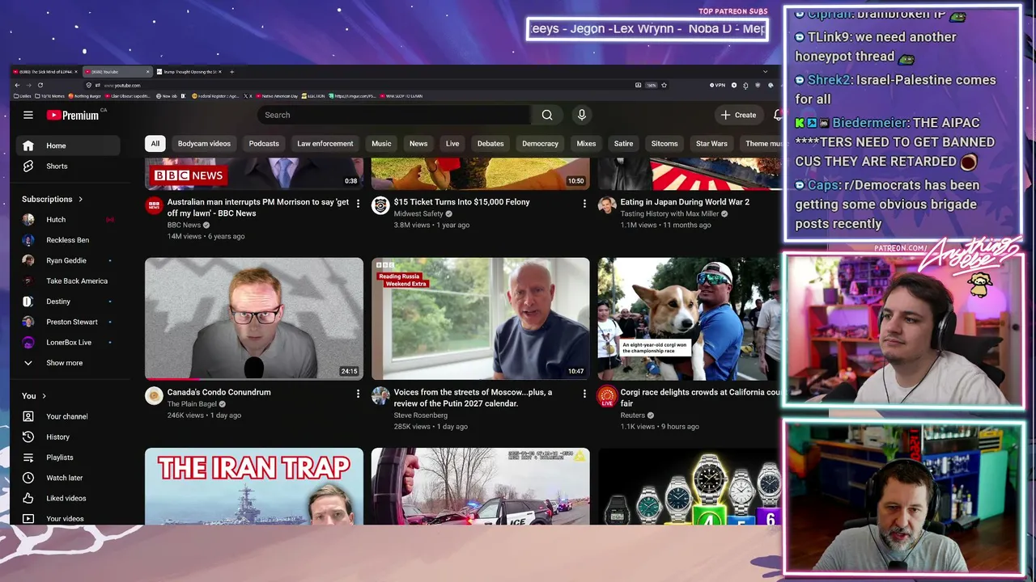Select the Satire filter chip

(x=623, y=144)
